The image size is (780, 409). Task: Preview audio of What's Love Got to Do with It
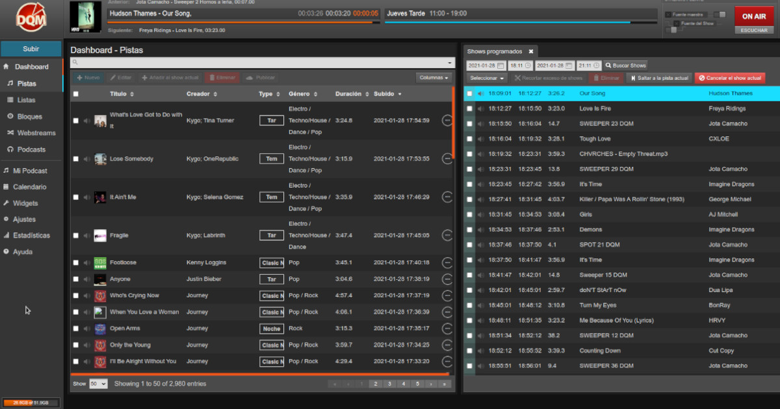pos(87,121)
